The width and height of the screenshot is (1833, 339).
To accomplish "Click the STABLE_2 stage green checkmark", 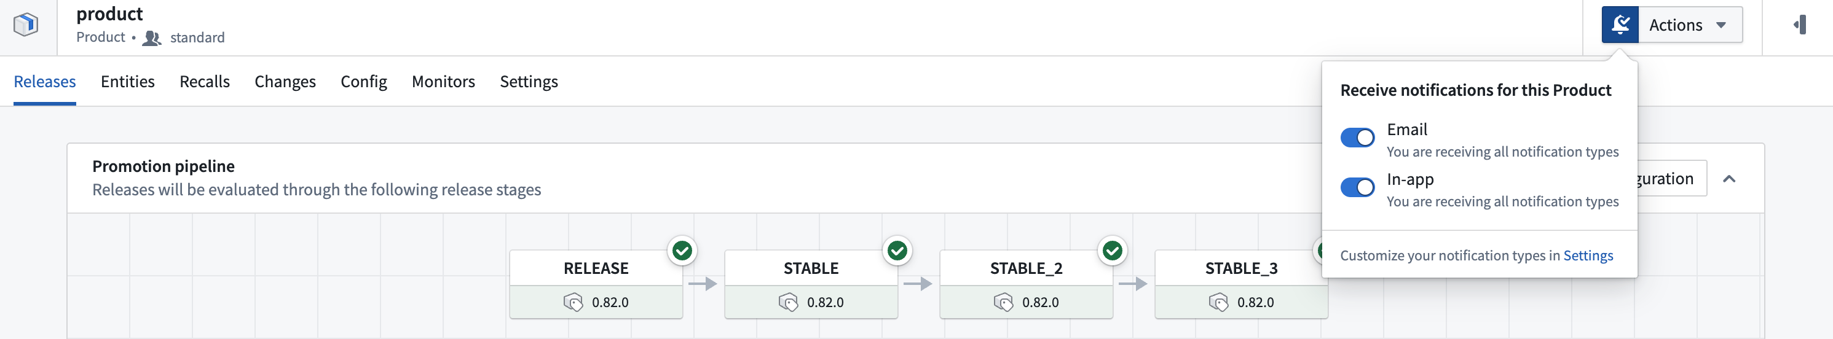I will point(1112,251).
